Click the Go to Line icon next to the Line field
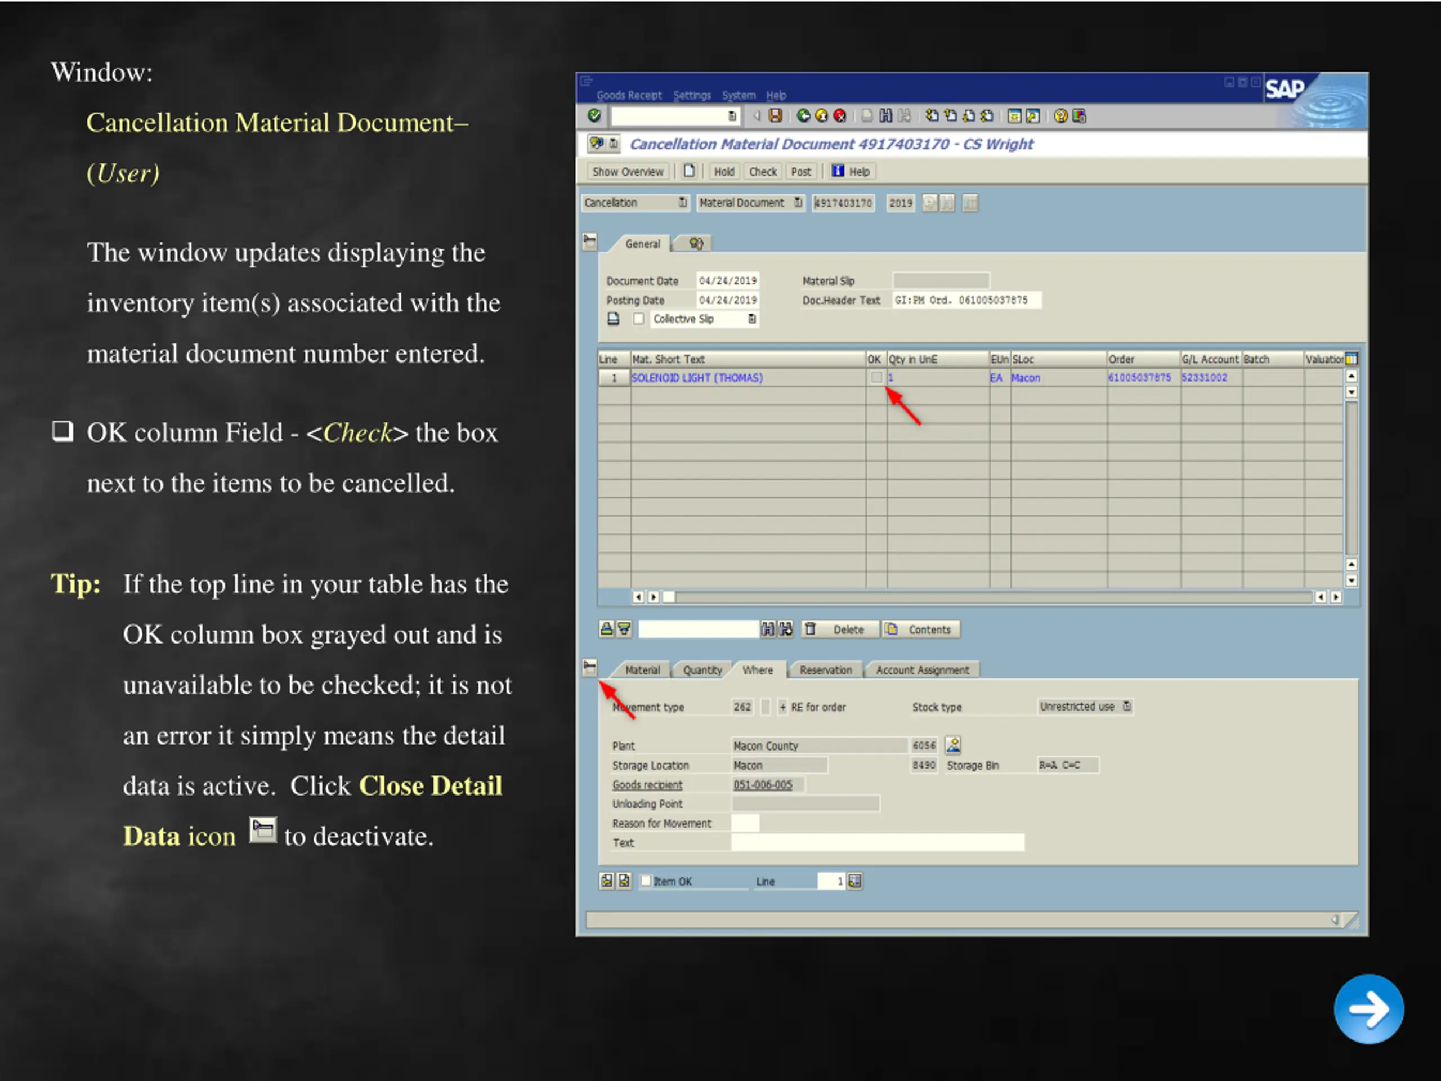 tap(854, 881)
